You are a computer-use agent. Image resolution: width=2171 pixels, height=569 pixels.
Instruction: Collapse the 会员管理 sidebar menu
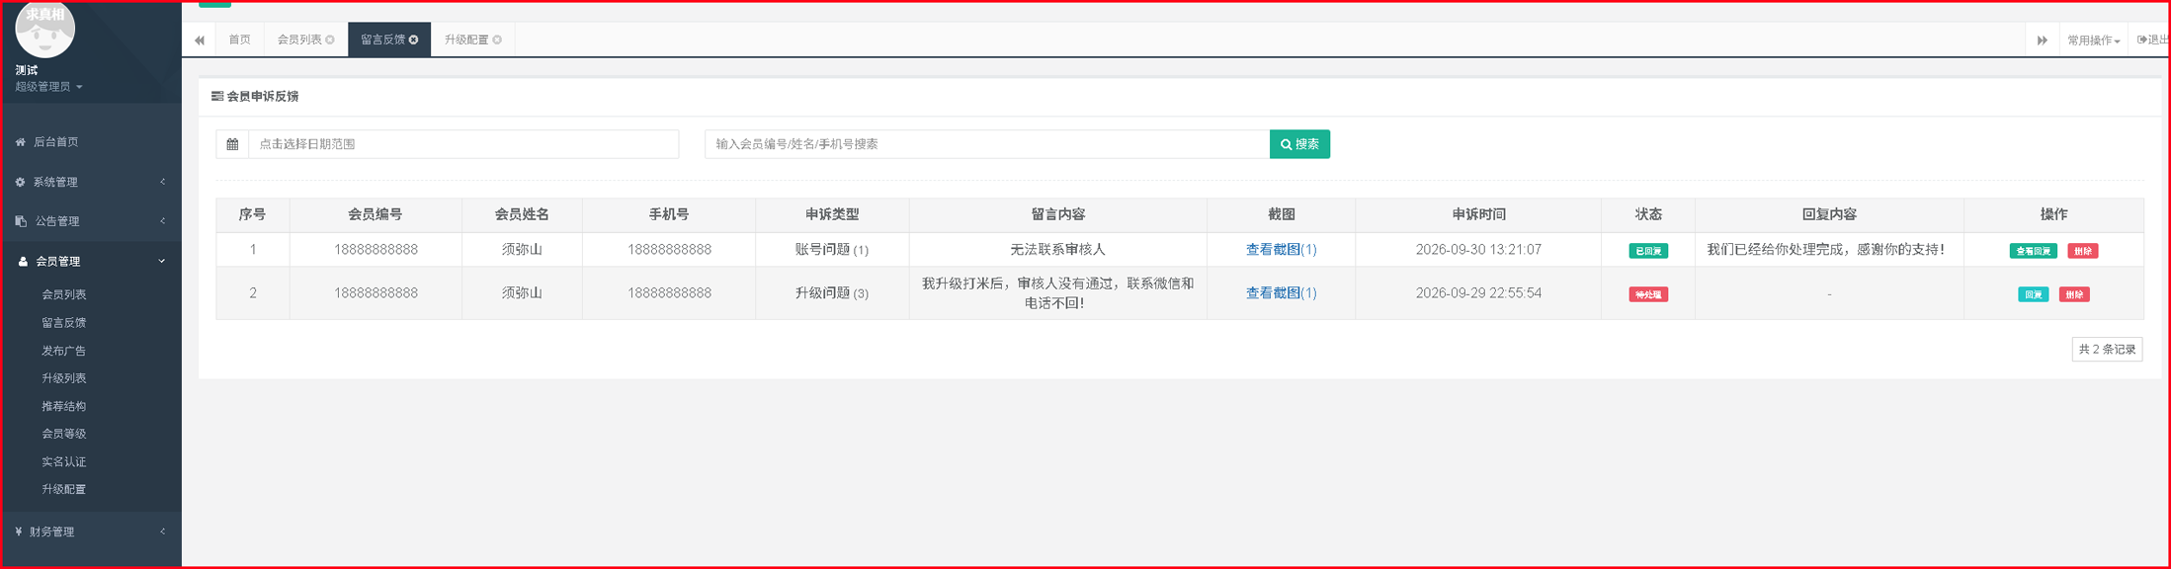point(91,262)
